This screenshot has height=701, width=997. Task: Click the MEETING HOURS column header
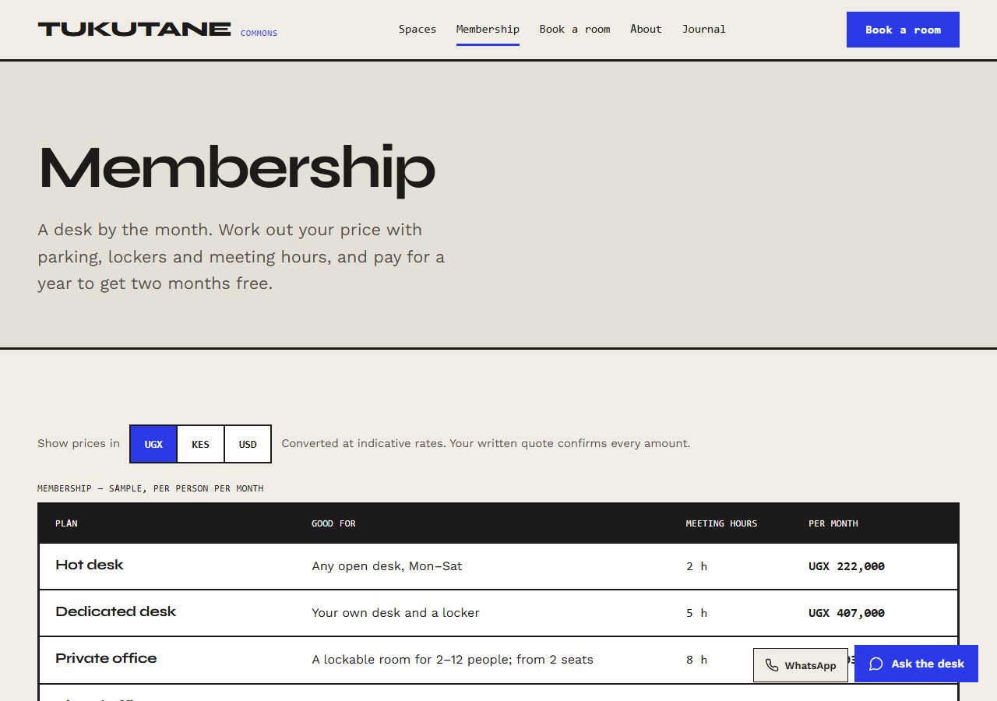721,523
